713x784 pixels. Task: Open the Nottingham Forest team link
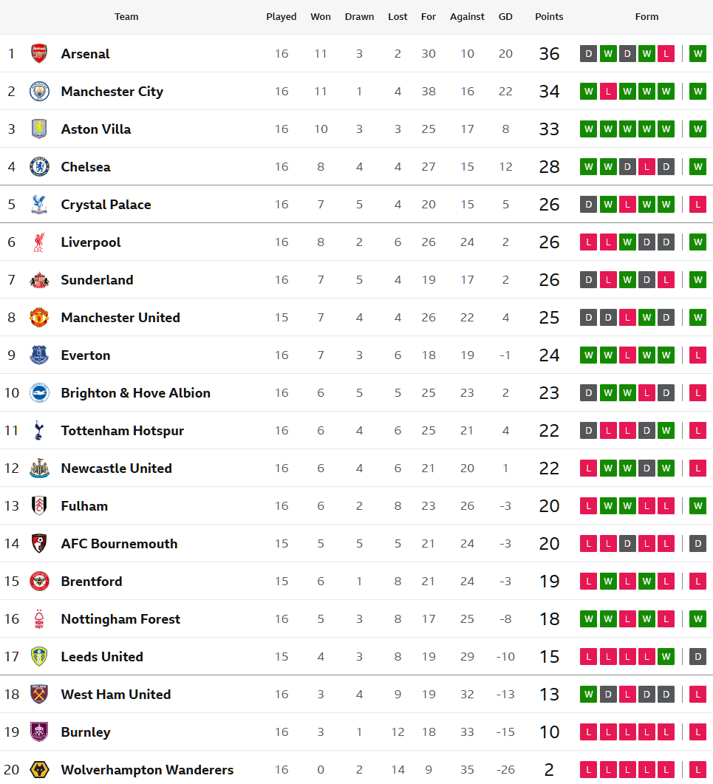tap(120, 619)
